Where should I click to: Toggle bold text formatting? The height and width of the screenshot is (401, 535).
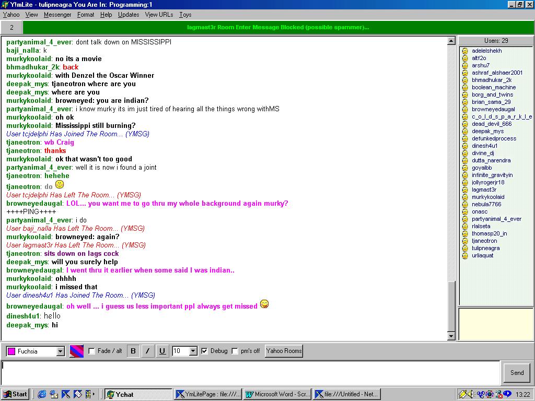(x=133, y=351)
